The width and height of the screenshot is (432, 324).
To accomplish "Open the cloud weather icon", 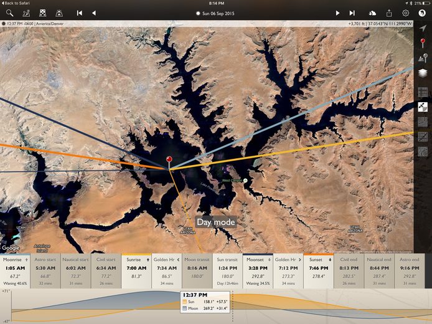I will click(372, 13).
